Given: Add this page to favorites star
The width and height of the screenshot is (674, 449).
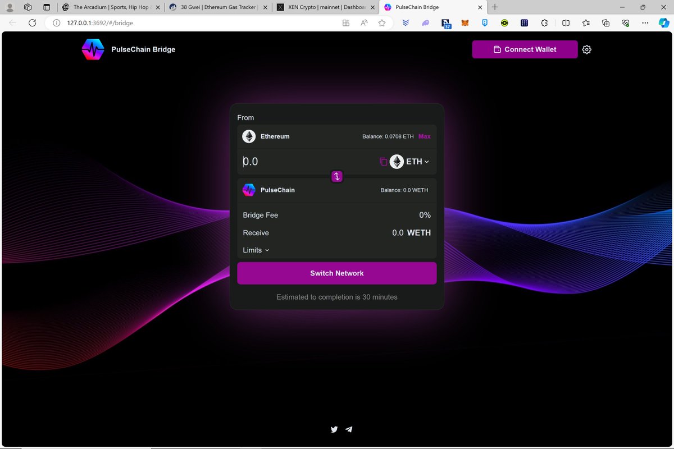Looking at the screenshot, I should pyautogui.click(x=382, y=23).
